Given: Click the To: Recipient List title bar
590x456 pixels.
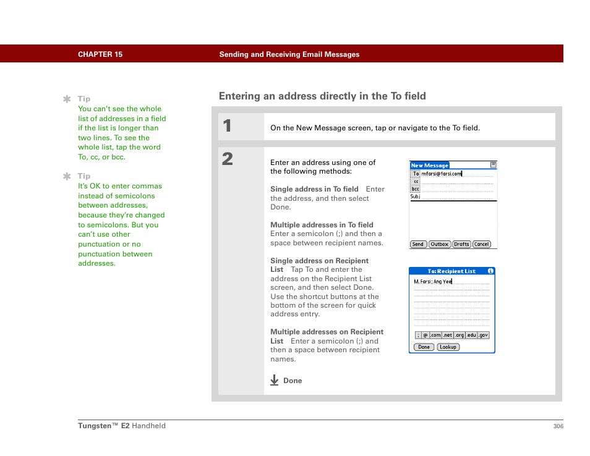Looking at the screenshot, I should pos(451,271).
